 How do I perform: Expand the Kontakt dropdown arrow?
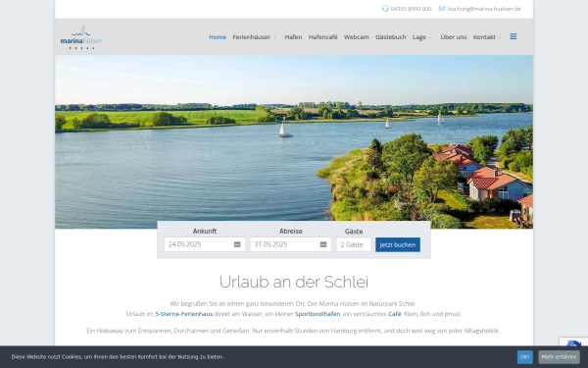500,37
